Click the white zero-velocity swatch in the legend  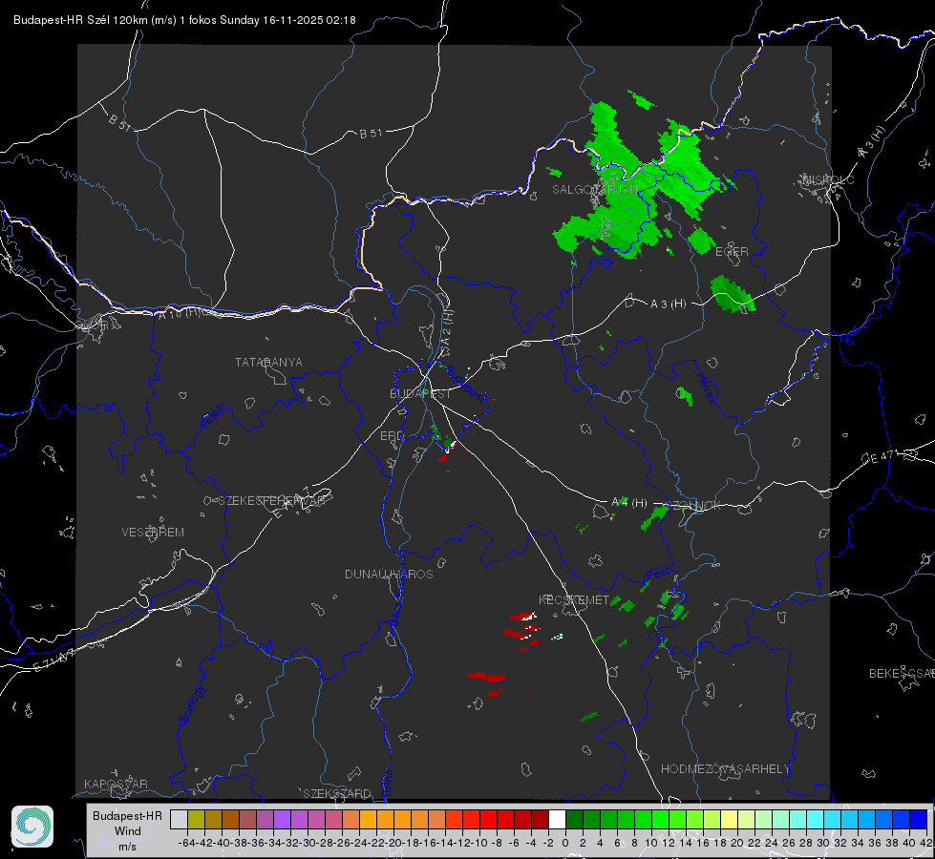pyautogui.click(x=557, y=819)
